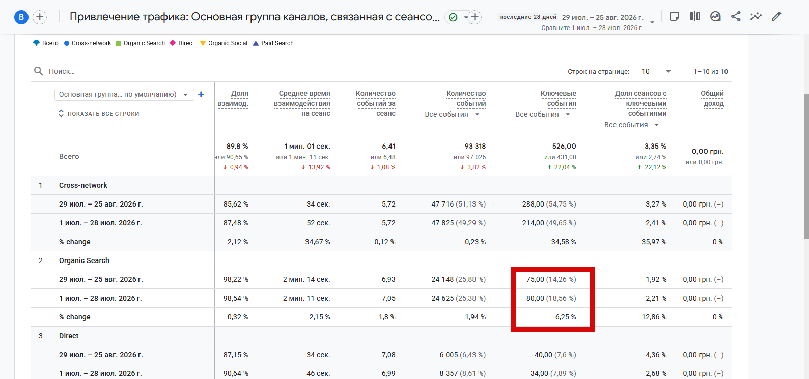Open the green checkmark data status icon

(x=453, y=17)
